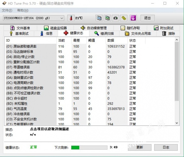Image resolution: width=184 pixels, height=157 pixels.
Task: Click the 21℃ temperature reading
Action: click(79, 18)
